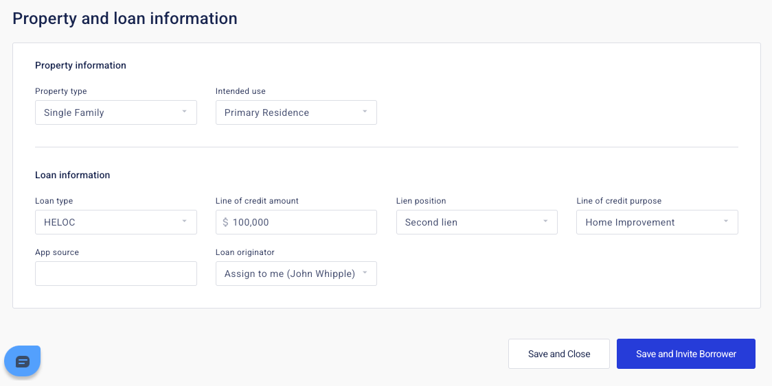Click the Property information section title
The image size is (772, 386).
80,65
